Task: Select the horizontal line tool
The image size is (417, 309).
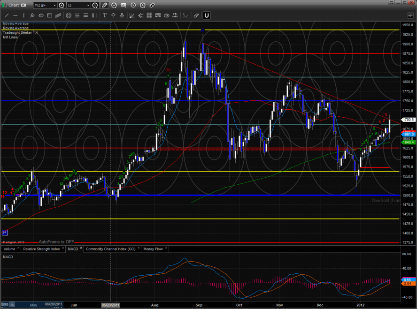Action: tap(15, 15)
